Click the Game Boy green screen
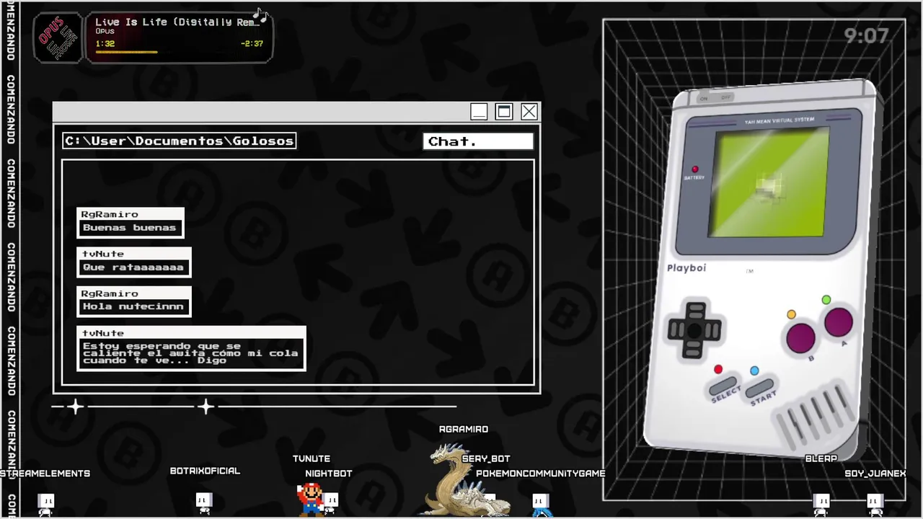 [770, 183]
